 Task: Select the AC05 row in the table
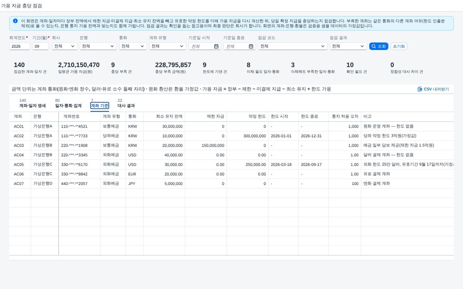231,164
